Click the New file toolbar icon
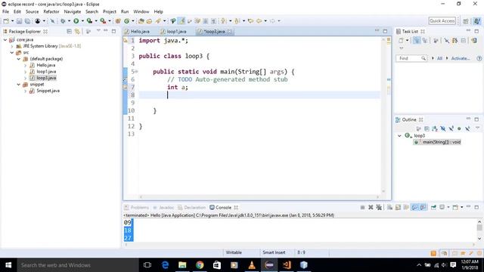Image resolution: width=484 pixels, height=272 pixels. pos(6,21)
